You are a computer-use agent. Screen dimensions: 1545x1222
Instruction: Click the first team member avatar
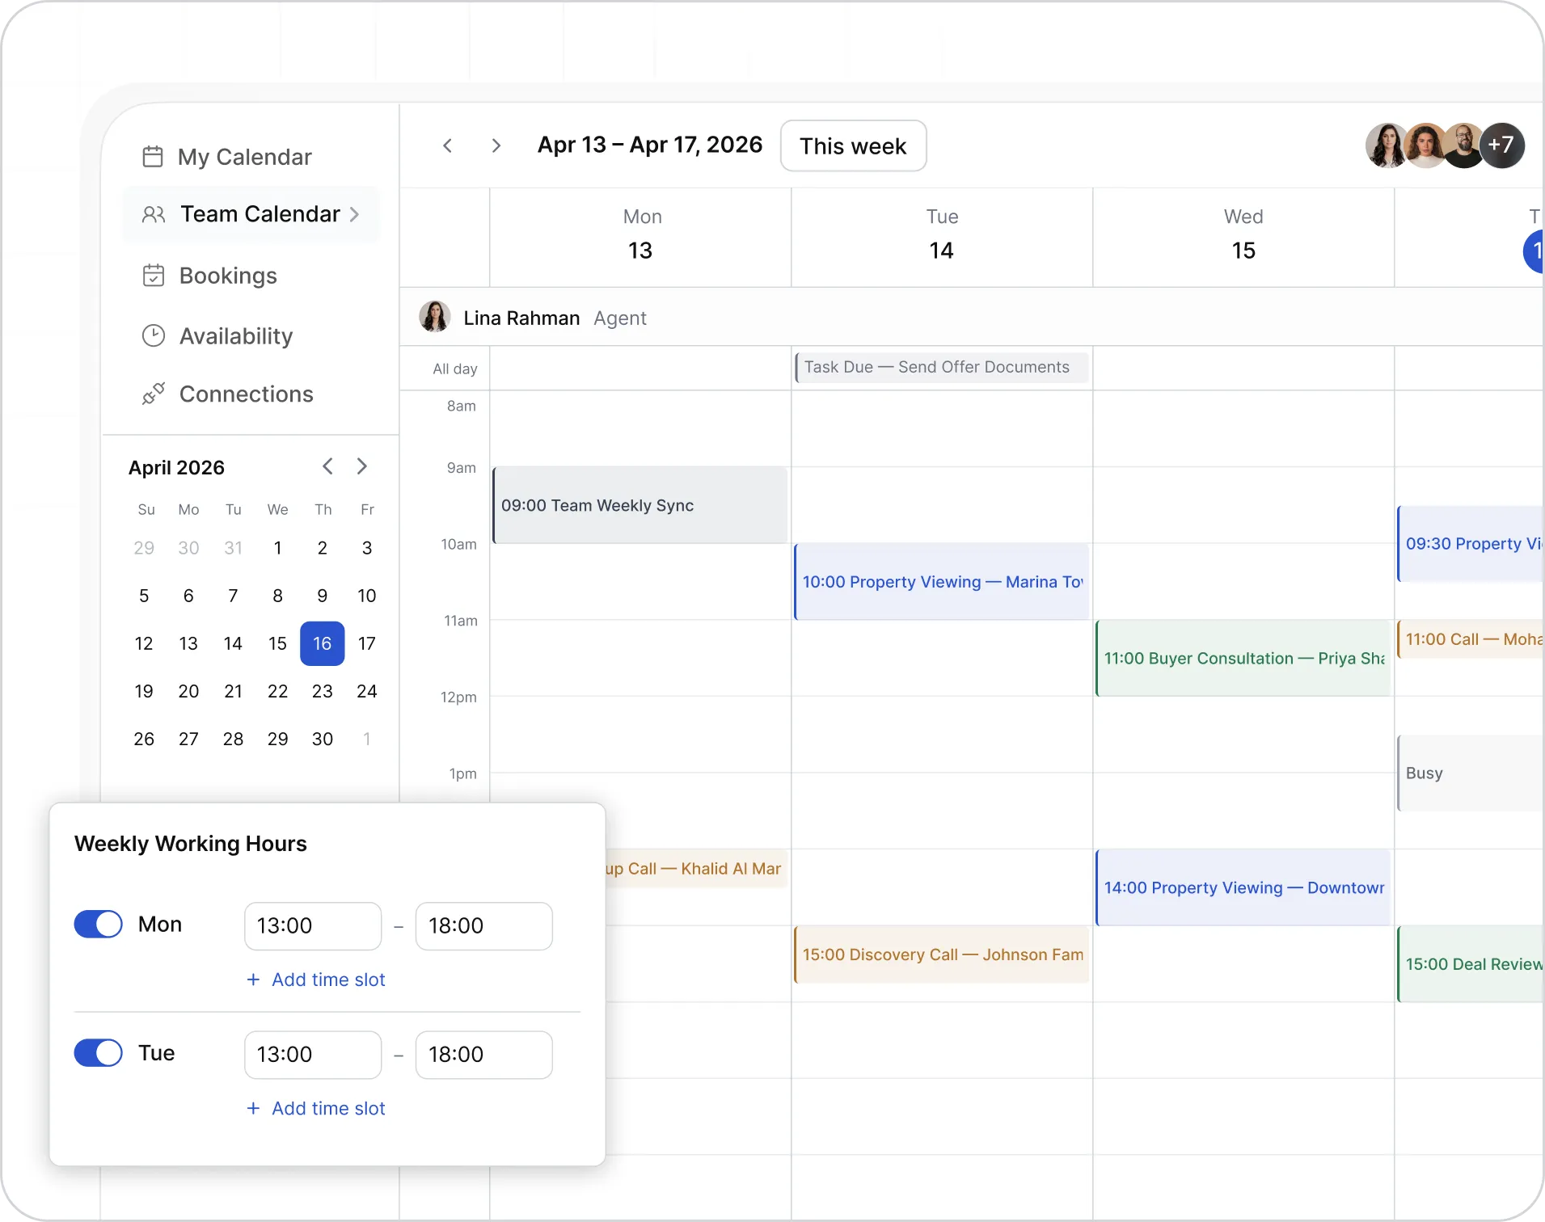tap(1387, 145)
